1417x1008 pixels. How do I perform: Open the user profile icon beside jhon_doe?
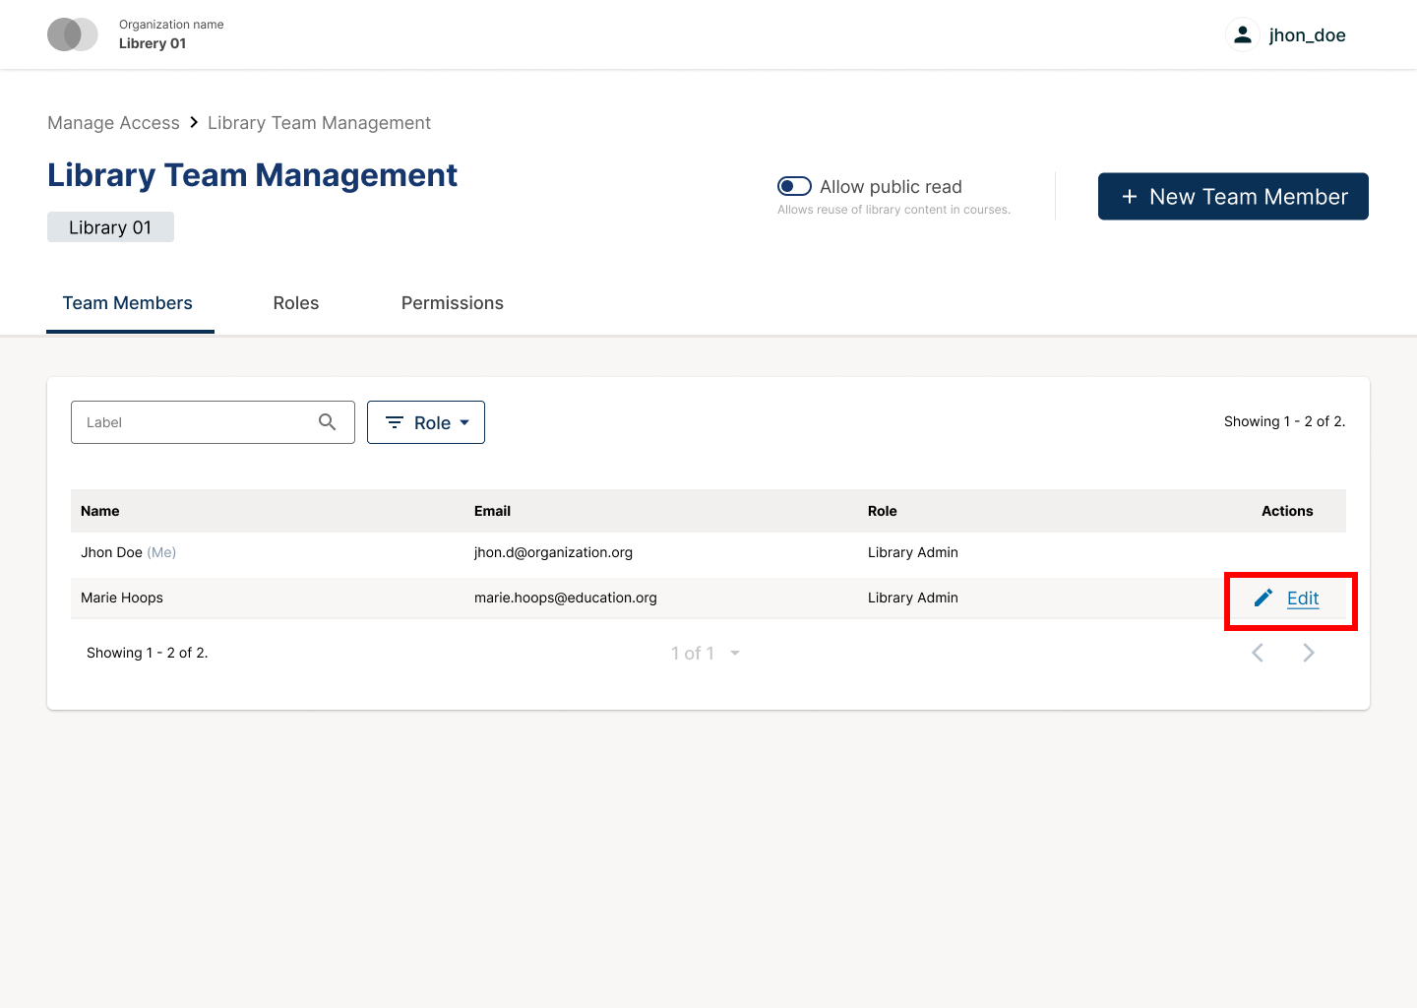1243,33
